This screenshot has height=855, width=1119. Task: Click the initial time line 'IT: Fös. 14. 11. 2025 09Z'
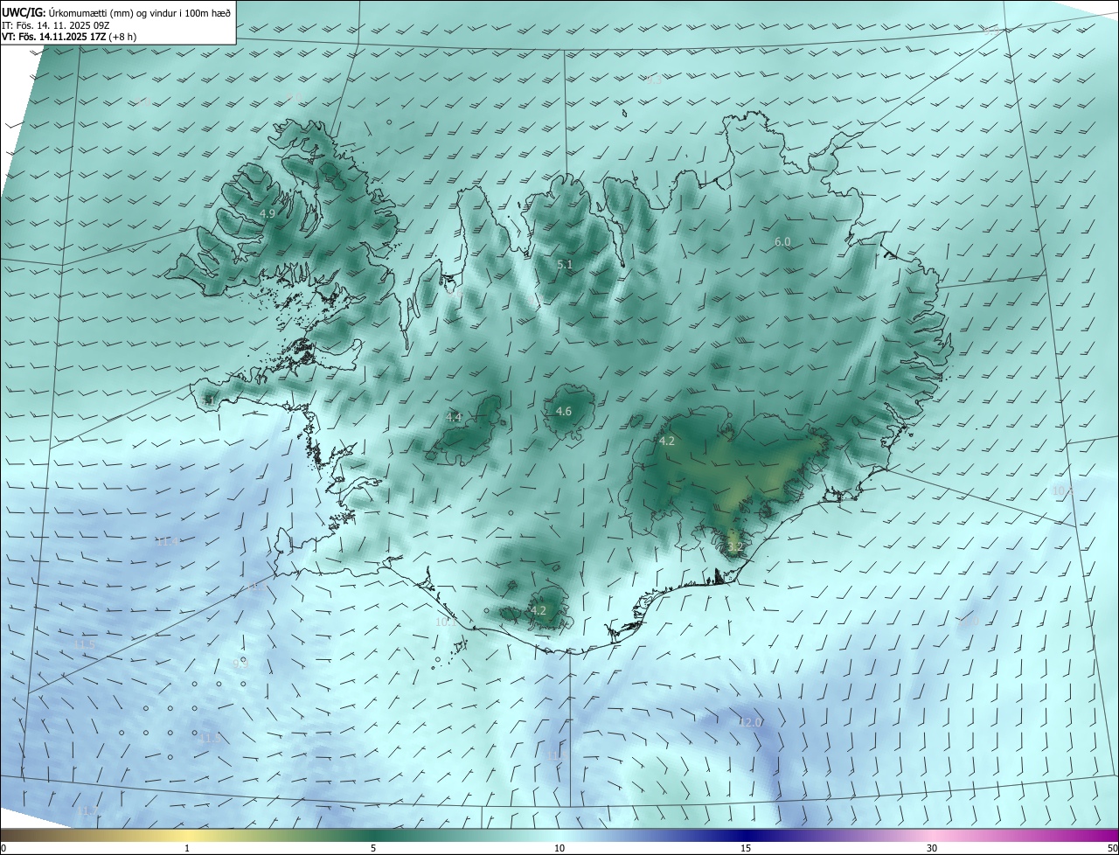pos(55,24)
